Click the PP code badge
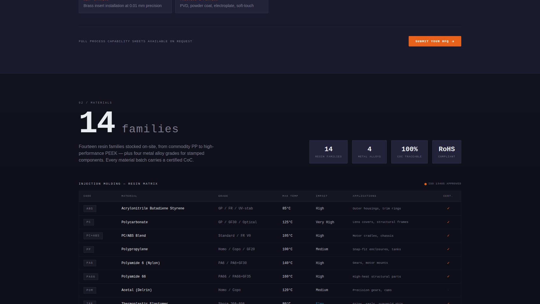540x304 pixels. pyautogui.click(x=89, y=249)
